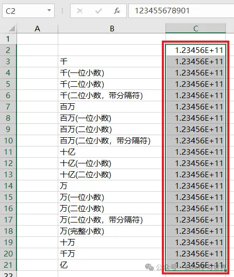Click cell B3 labeled 千
Viewport: 234px width, 277px height.
pos(112,62)
